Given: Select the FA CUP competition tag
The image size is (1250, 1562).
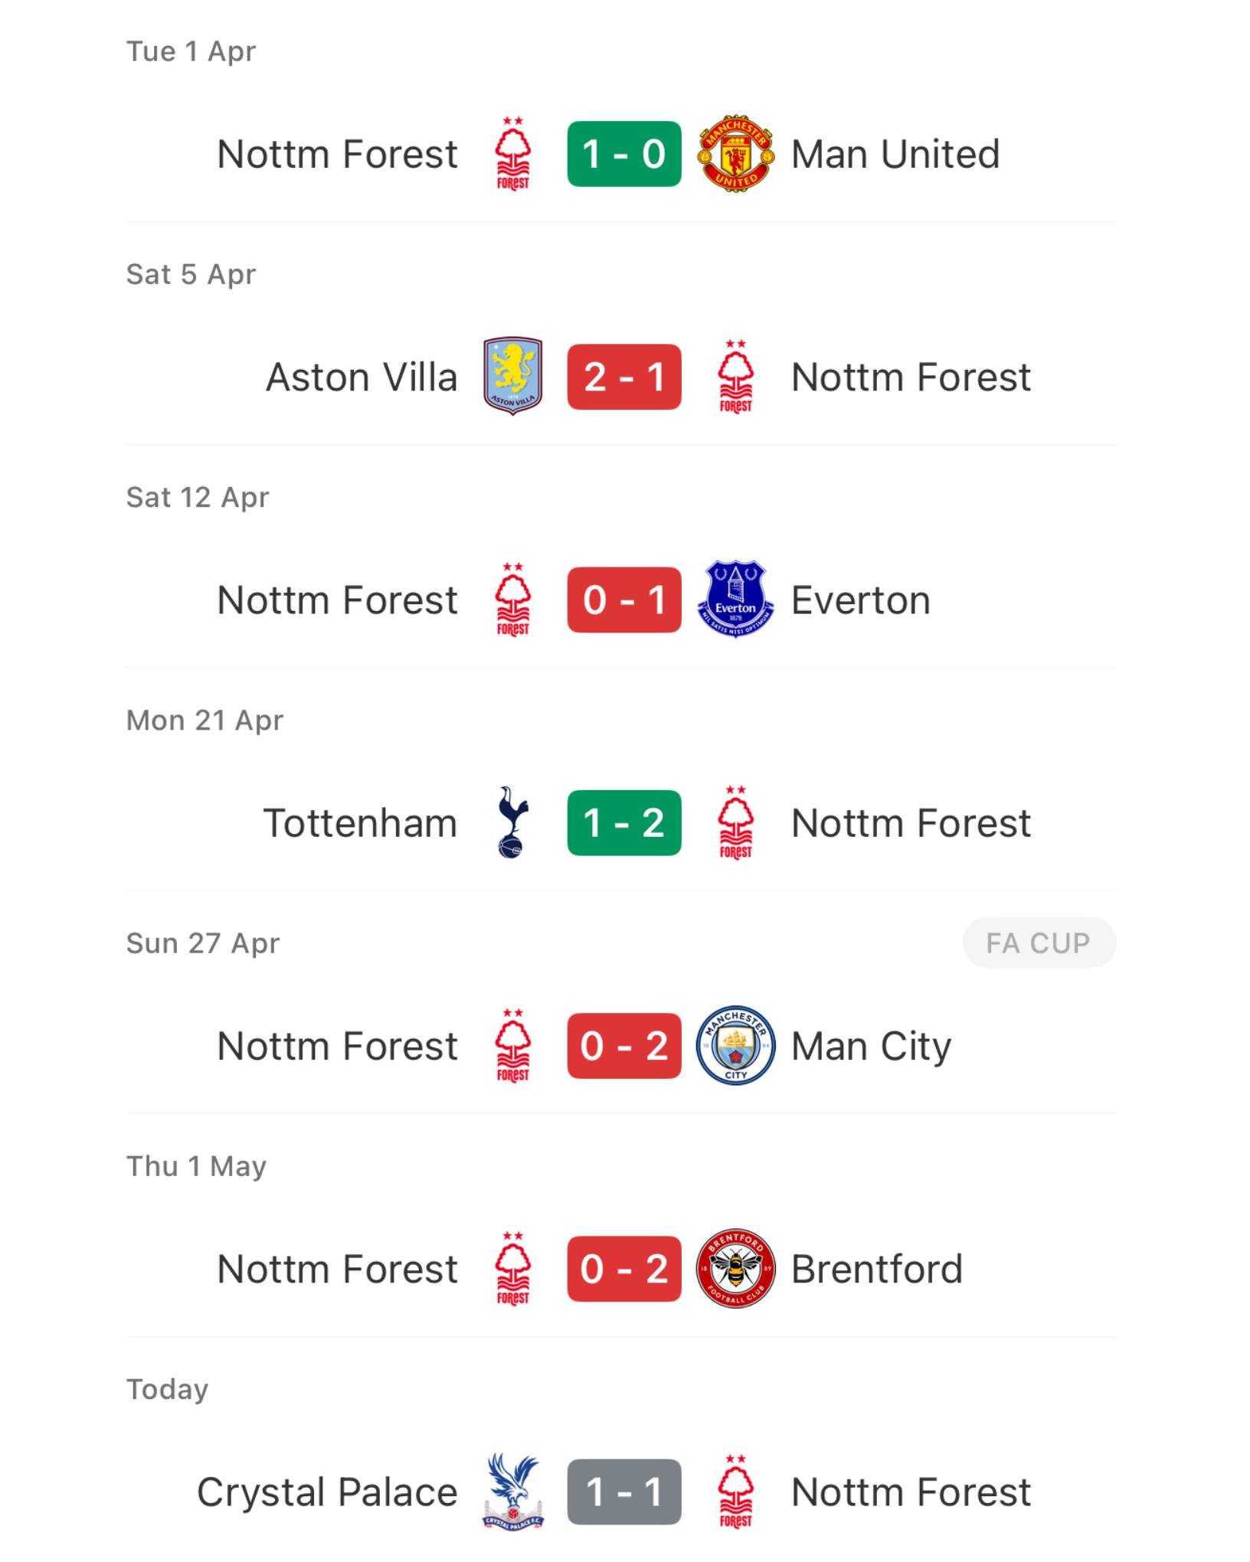Looking at the screenshot, I should (x=1039, y=943).
